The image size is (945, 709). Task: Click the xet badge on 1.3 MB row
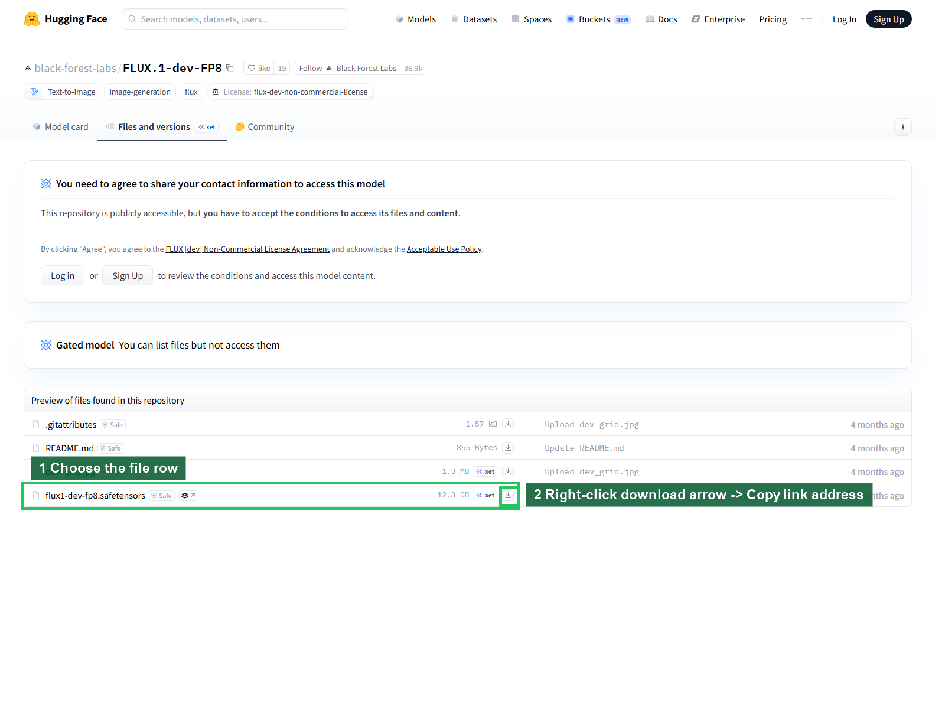pyautogui.click(x=485, y=471)
